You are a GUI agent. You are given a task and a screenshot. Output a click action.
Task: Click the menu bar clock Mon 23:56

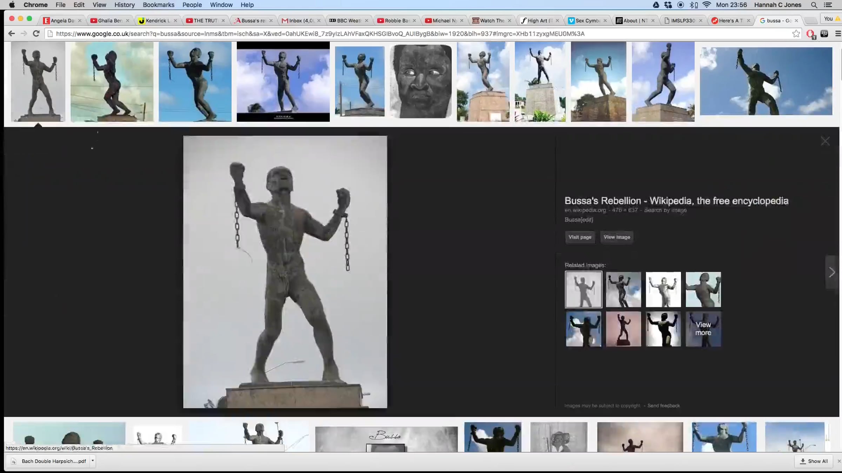731,5
